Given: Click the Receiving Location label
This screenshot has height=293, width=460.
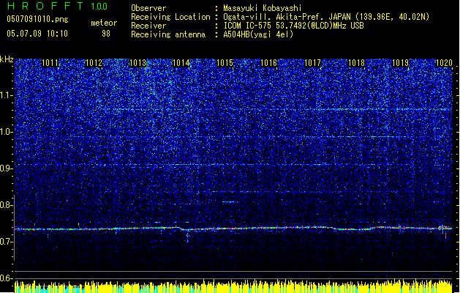Looking at the screenshot, I should (170, 17).
